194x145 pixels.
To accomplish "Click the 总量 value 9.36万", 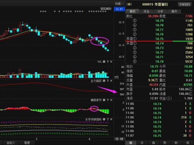I will click(153, 80).
